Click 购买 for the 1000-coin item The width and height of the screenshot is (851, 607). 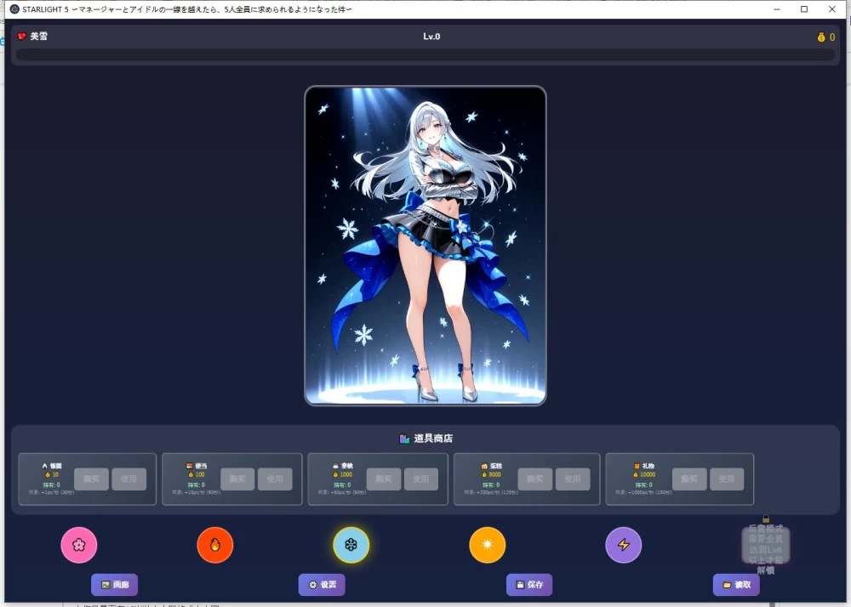pyautogui.click(x=384, y=479)
